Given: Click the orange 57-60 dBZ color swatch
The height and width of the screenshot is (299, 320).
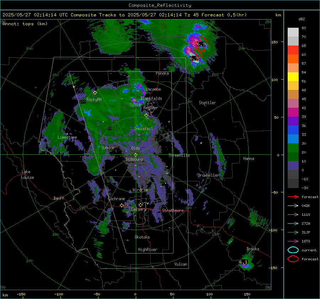Looking at the screenshot, I should [x=293, y=59].
